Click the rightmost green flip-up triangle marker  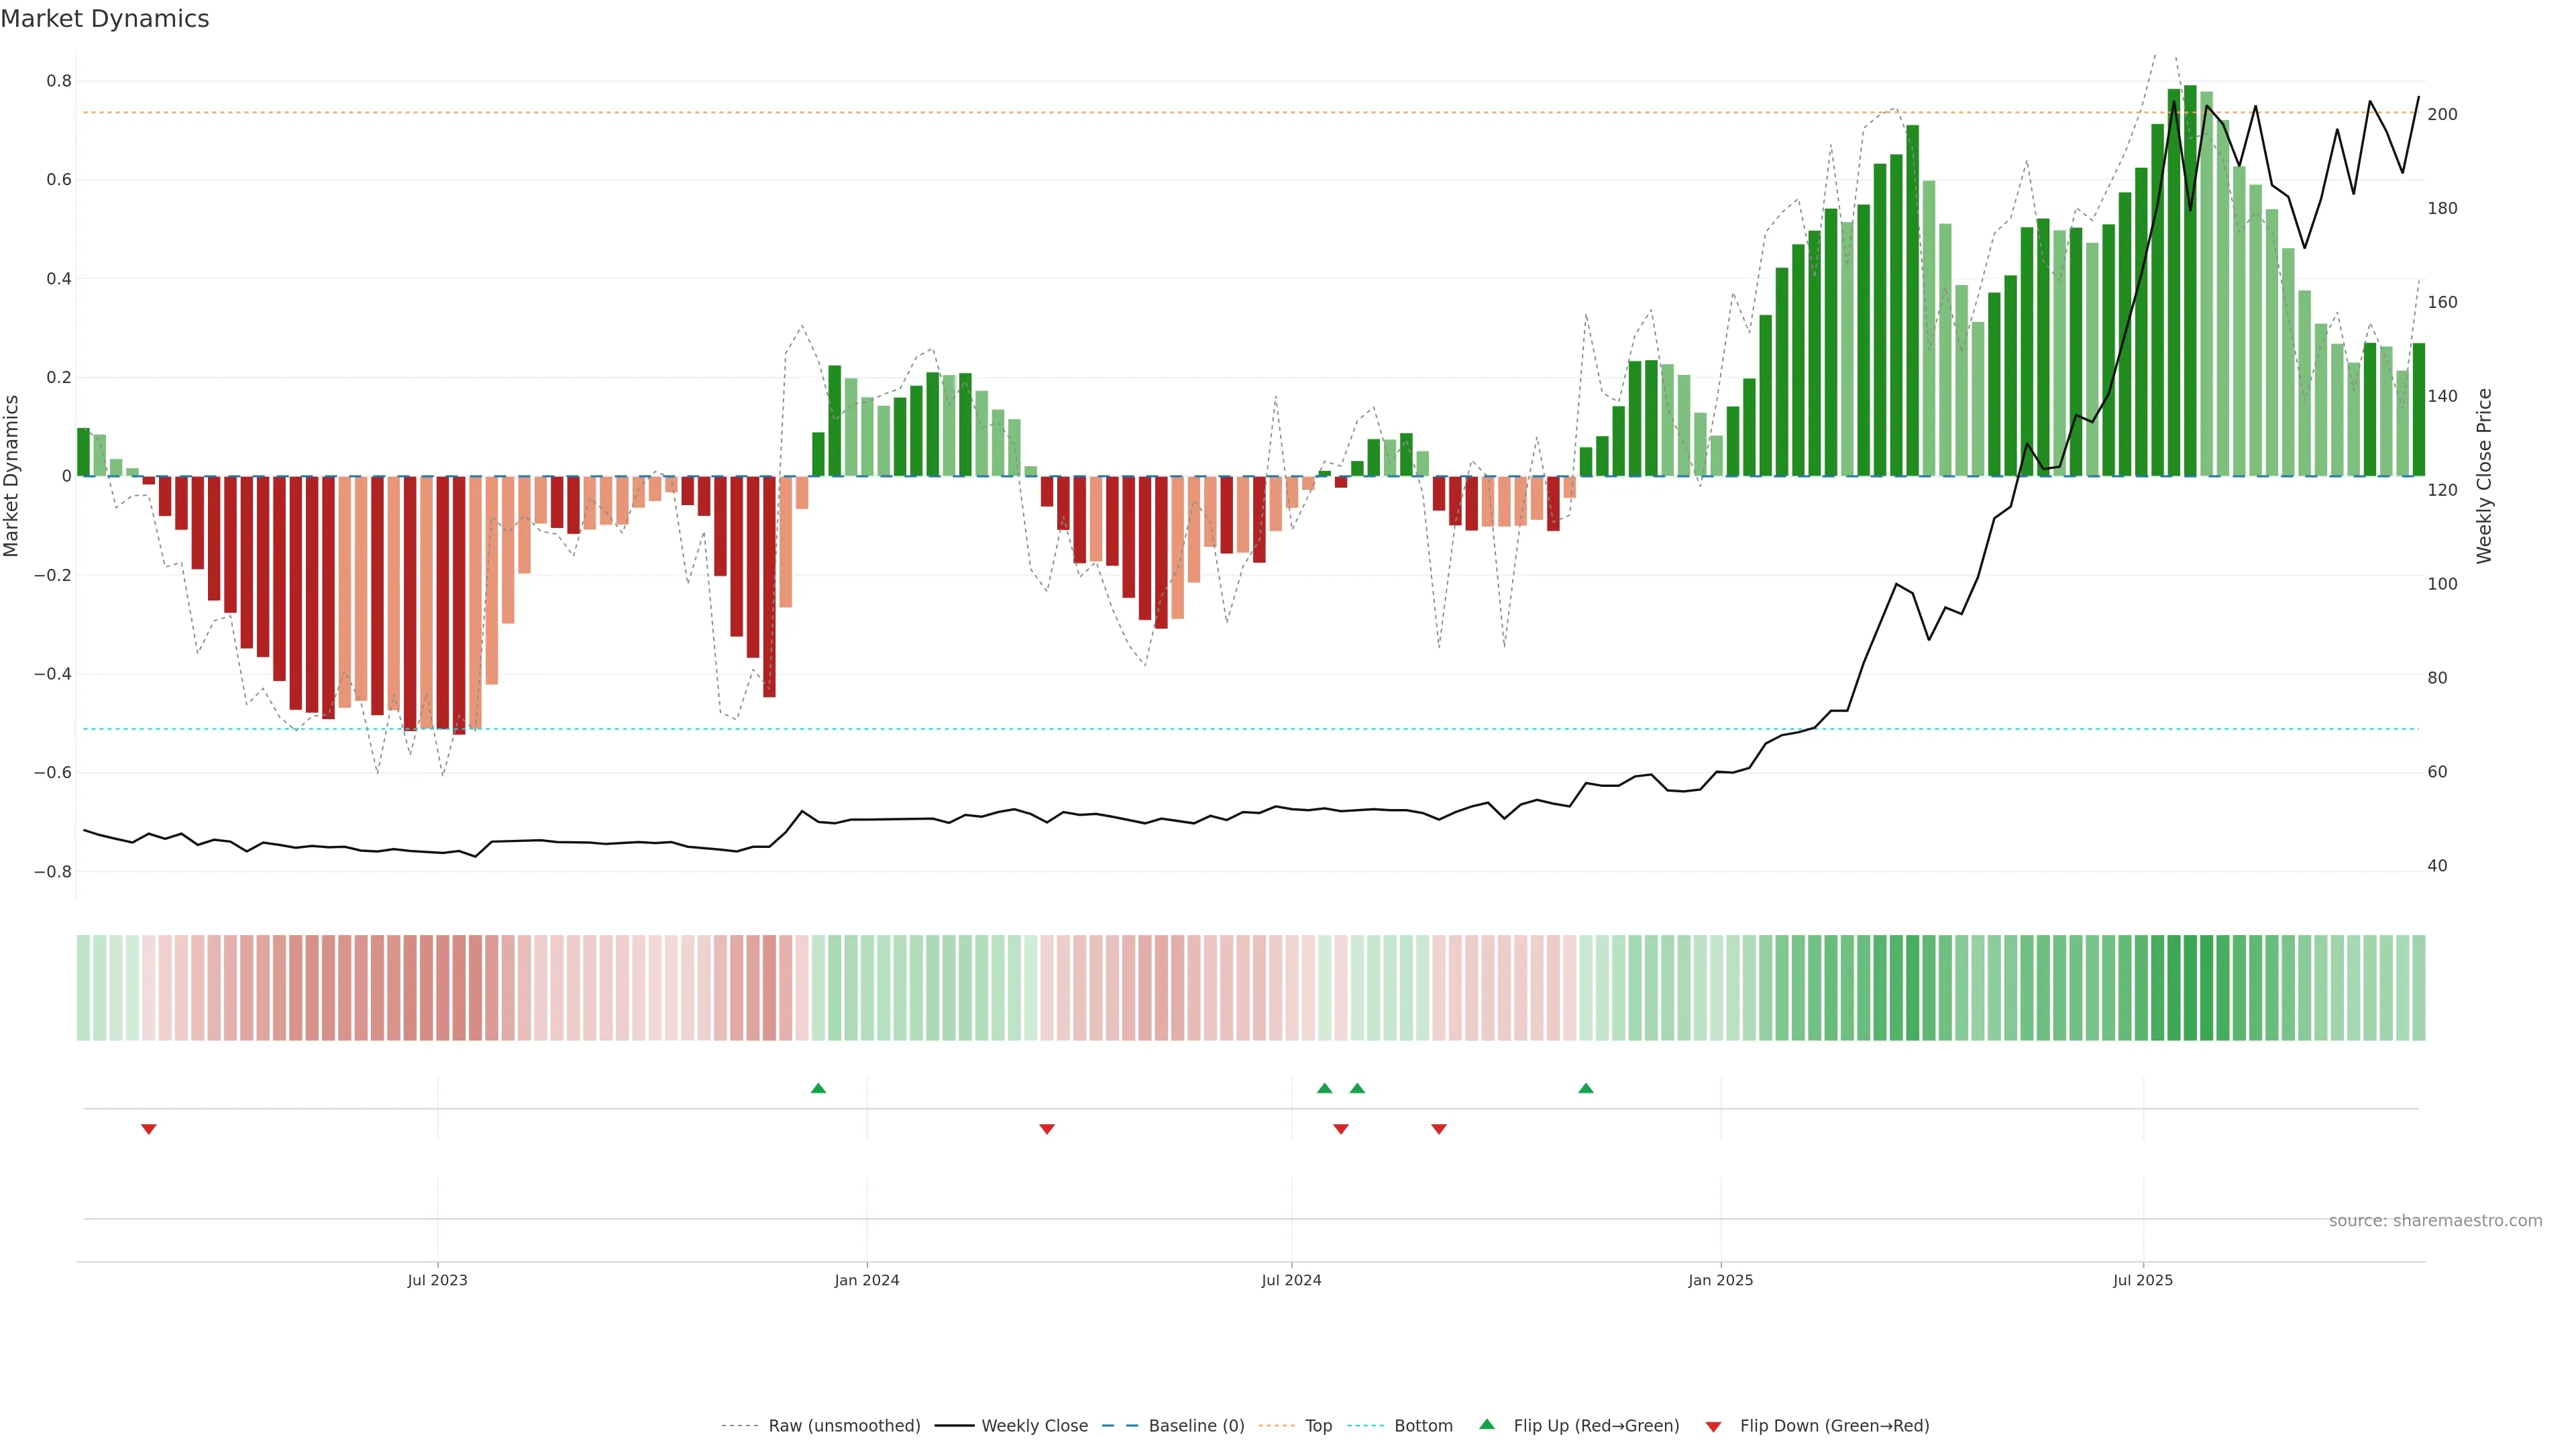point(1586,1088)
